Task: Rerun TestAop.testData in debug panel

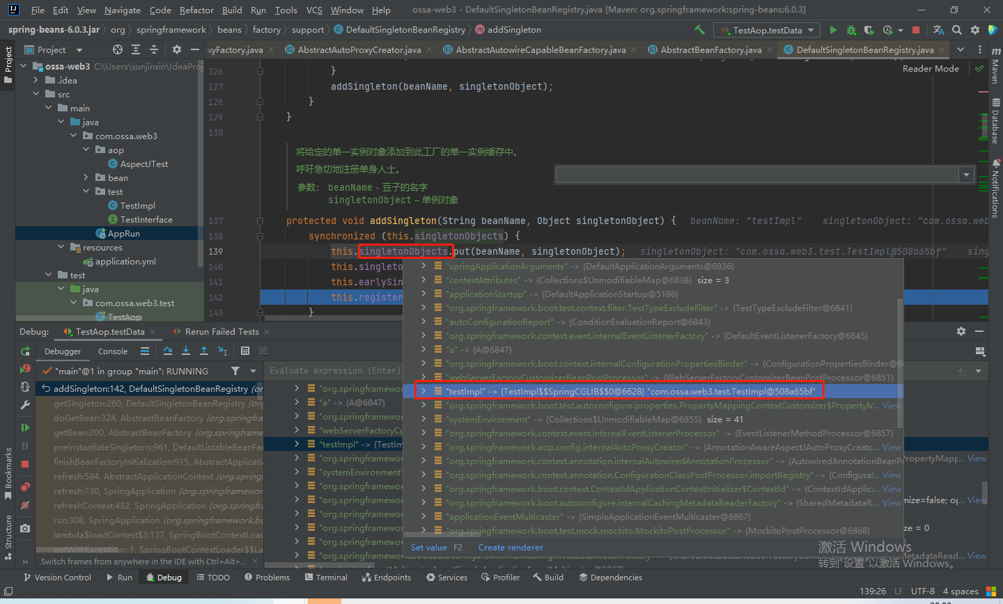Action: 26,351
